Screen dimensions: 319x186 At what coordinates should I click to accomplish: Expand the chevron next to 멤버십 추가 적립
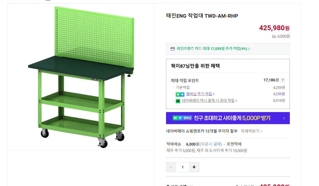click(x=214, y=94)
